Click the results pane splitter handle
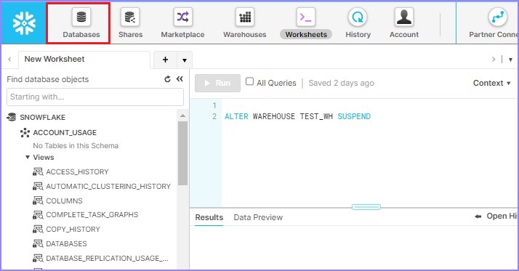Viewport: 519px width, 271px height. [x=366, y=207]
